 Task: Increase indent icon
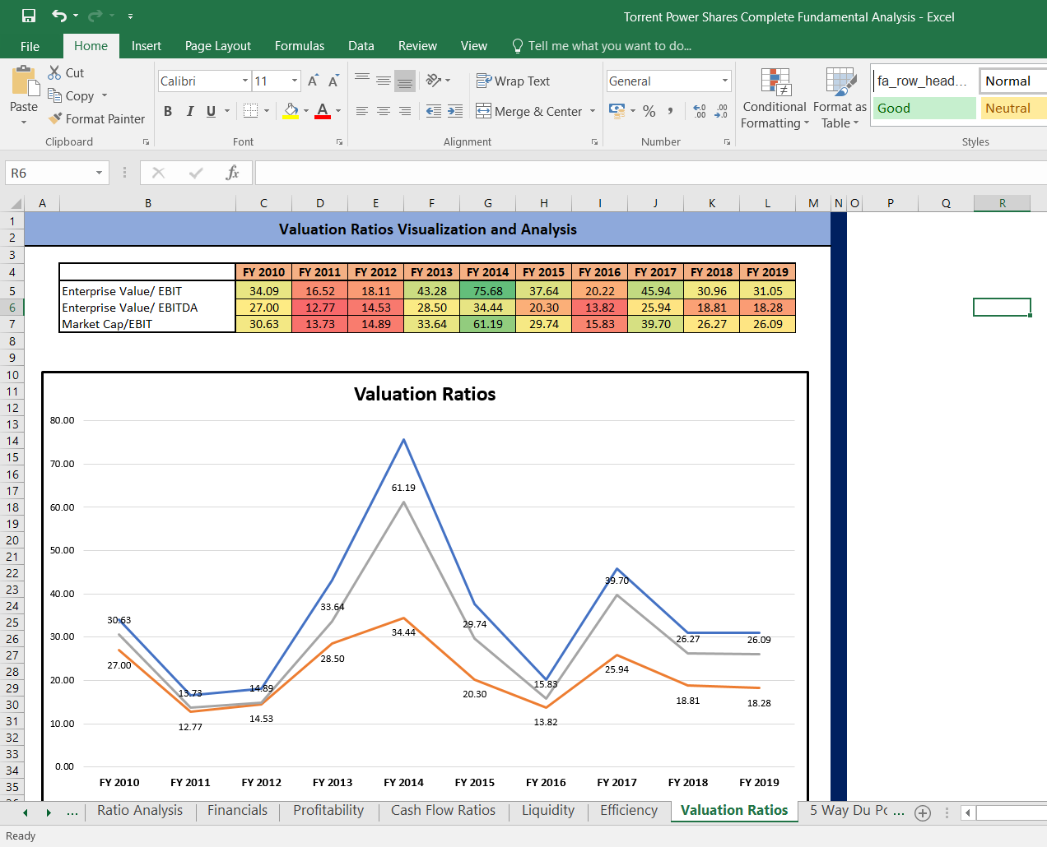click(x=455, y=111)
